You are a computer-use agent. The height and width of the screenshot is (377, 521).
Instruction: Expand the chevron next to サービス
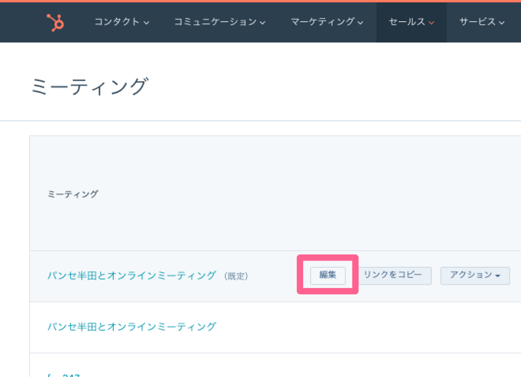click(x=501, y=23)
